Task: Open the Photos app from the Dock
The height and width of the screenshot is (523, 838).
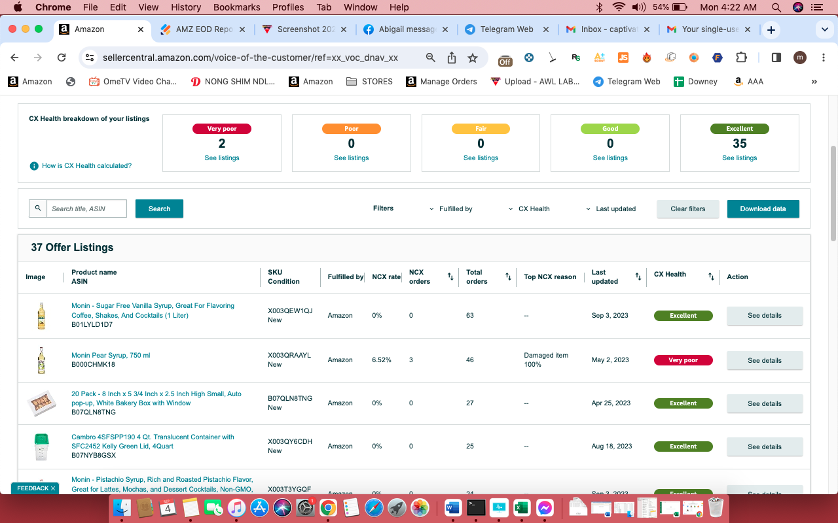Action: coord(420,507)
